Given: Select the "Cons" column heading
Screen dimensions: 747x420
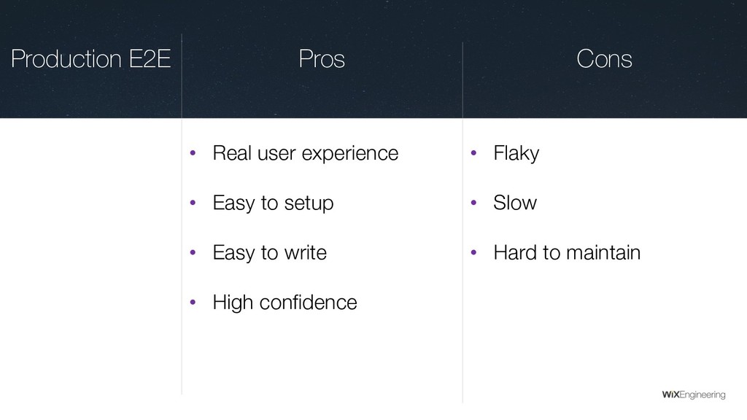Looking at the screenshot, I should [x=604, y=59].
